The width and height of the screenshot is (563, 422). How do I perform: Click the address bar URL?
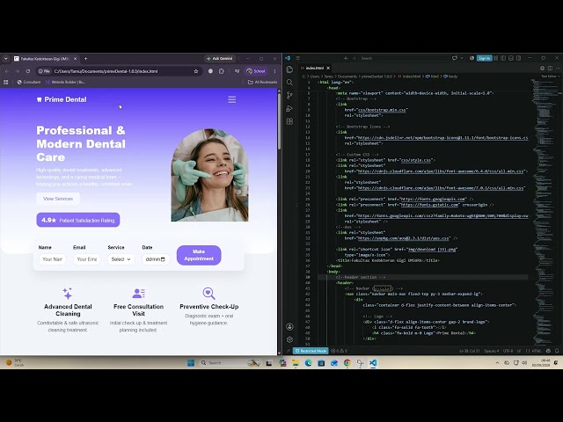(x=106, y=71)
